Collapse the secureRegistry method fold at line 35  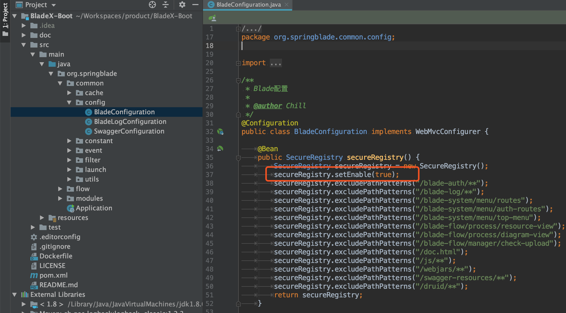[238, 158]
